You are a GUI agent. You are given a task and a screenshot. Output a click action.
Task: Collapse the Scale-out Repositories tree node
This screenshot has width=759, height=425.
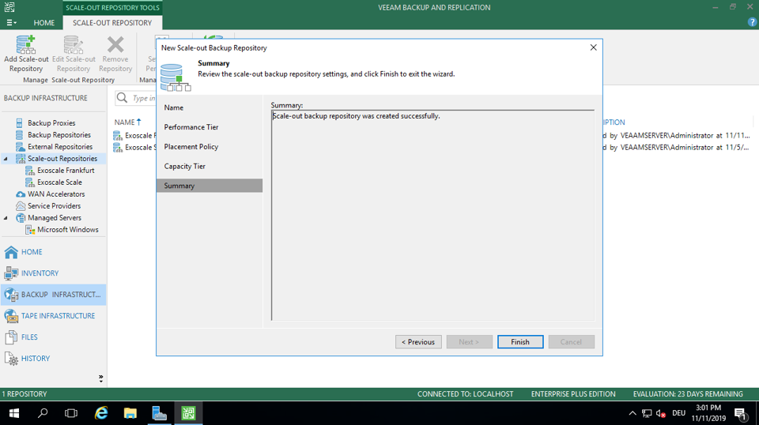(x=6, y=159)
